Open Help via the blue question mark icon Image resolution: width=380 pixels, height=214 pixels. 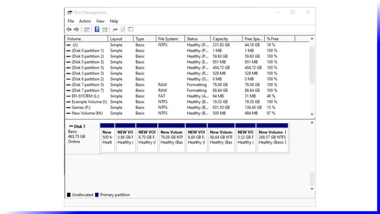pyautogui.click(x=97, y=29)
